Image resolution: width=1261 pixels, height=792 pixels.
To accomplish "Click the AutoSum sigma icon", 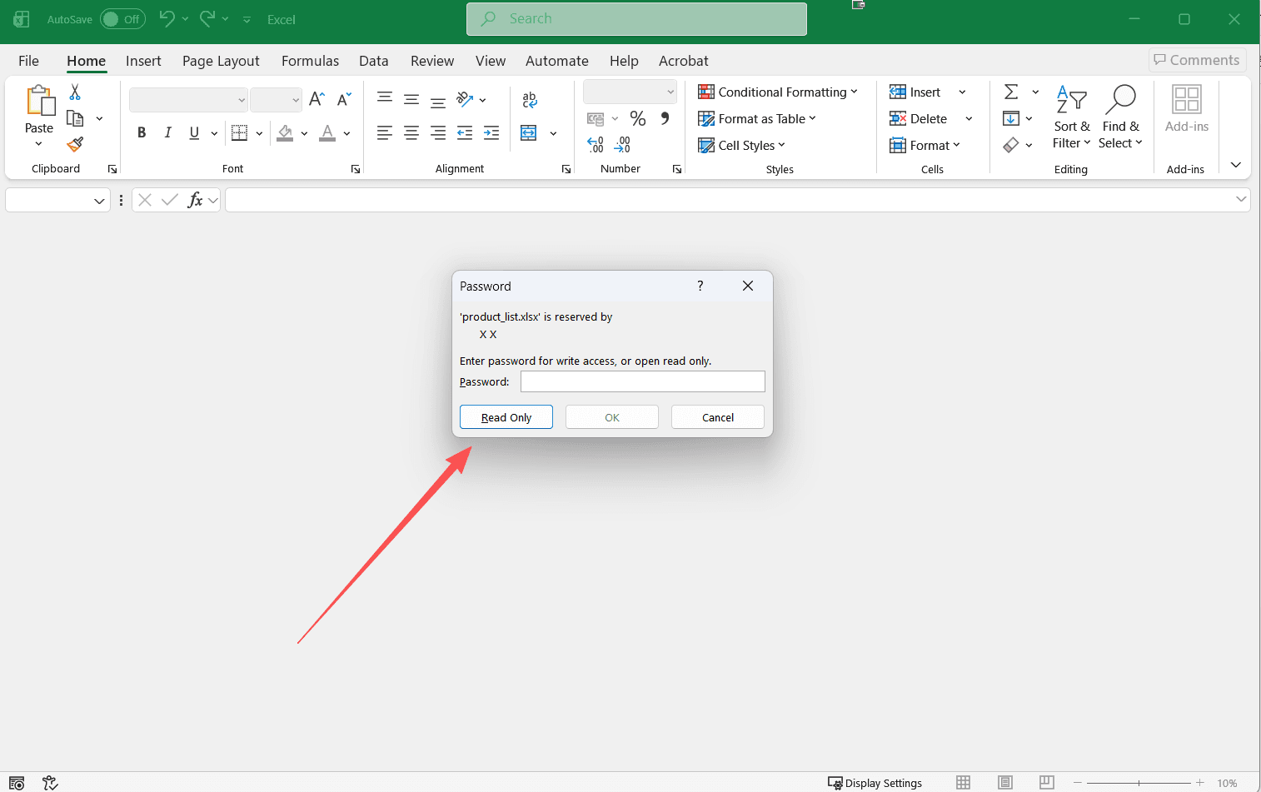I will click(x=1011, y=92).
